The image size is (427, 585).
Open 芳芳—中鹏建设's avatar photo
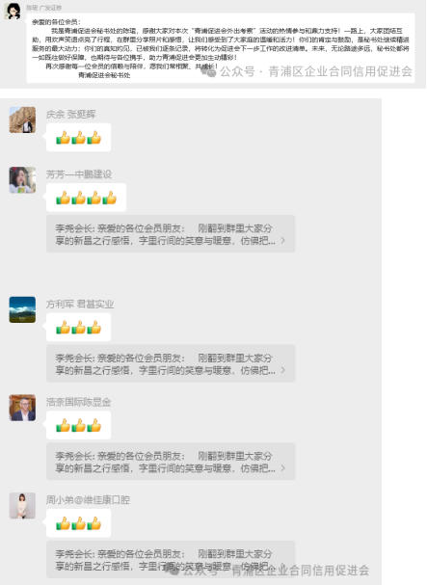click(x=22, y=180)
